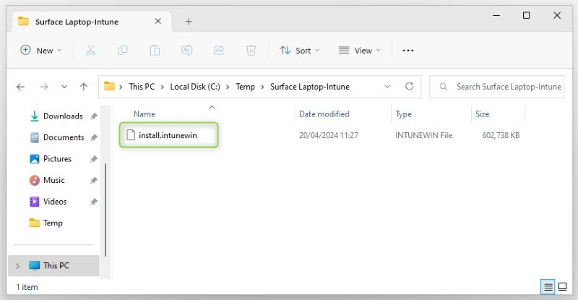The height and width of the screenshot is (300, 578).
Task: Add a new File Explorer tab
Action: [189, 22]
